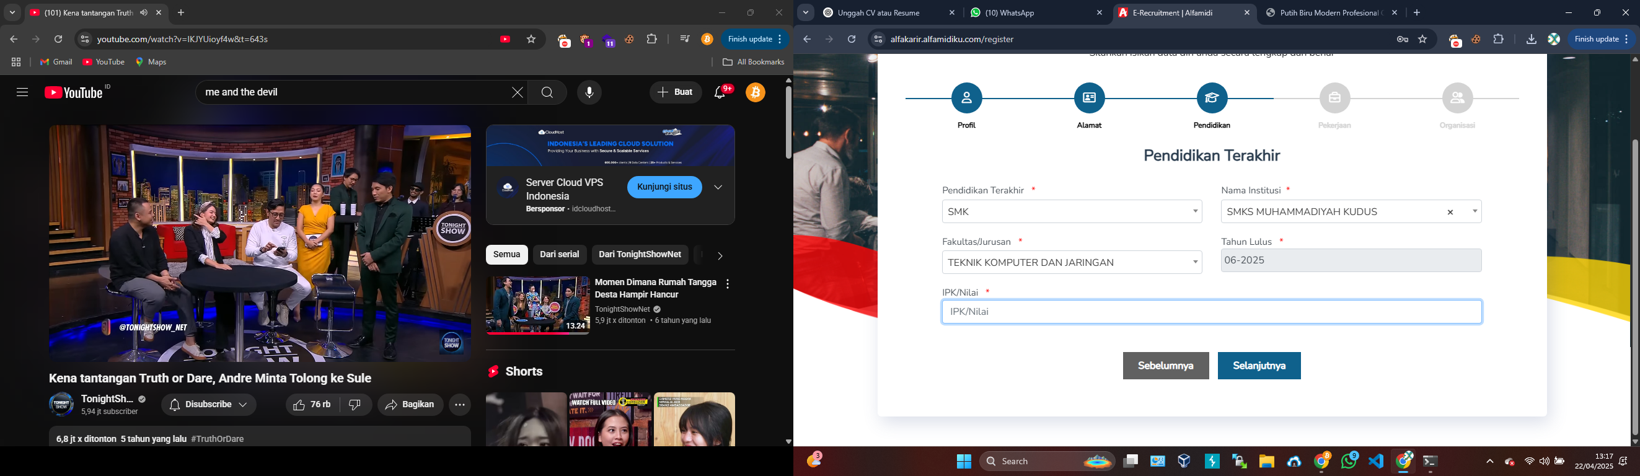The width and height of the screenshot is (1640, 476).
Task: Open File Explorer from taskbar
Action: (x=1267, y=461)
